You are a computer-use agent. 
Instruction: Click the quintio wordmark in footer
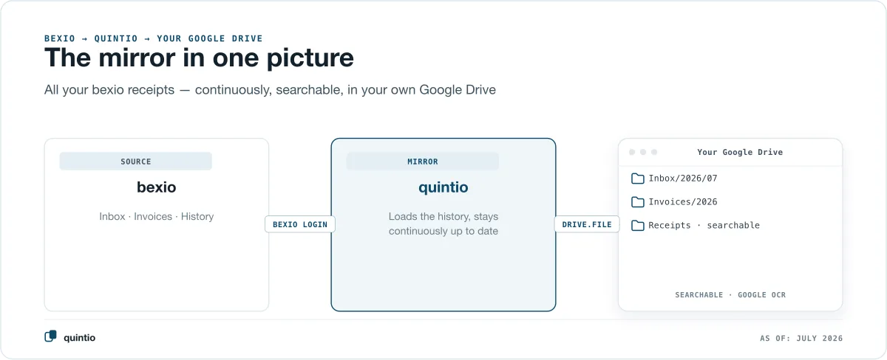pos(79,338)
